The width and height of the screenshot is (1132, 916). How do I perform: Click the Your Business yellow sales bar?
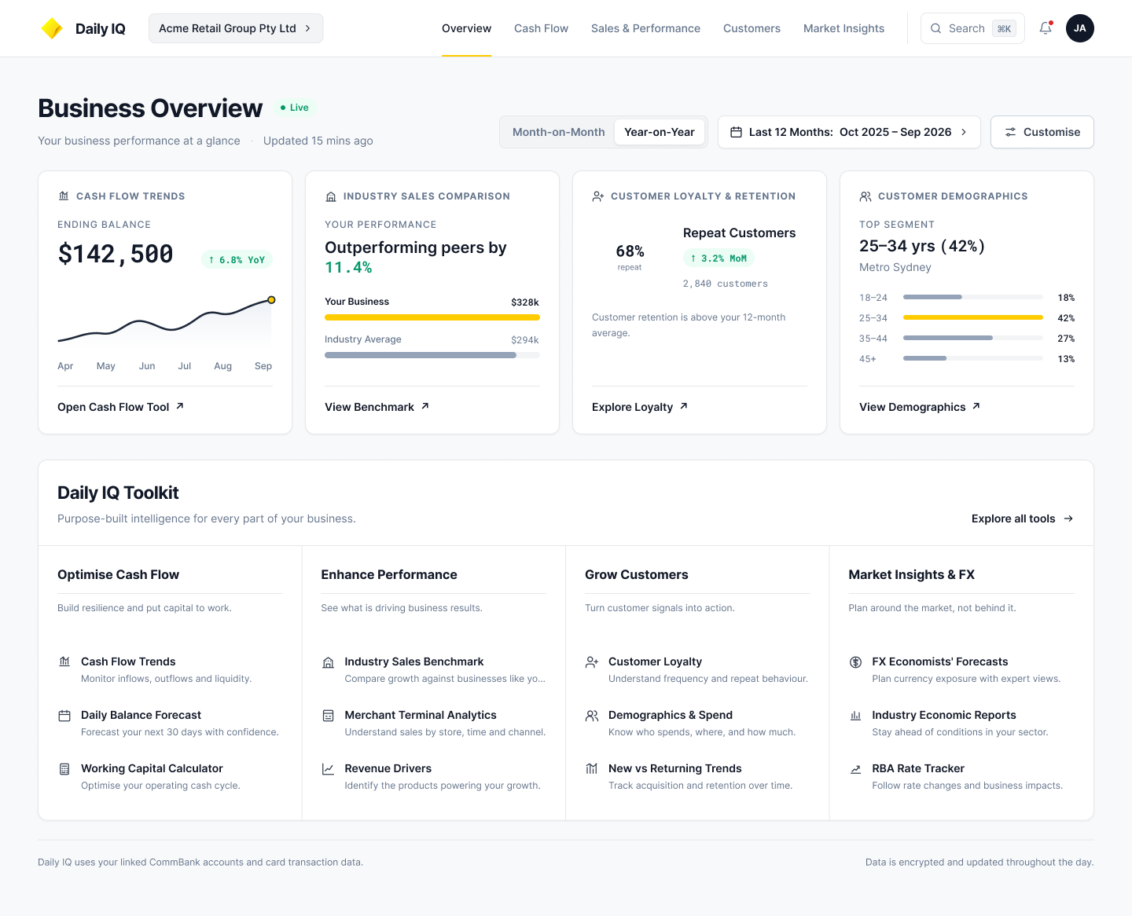pos(432,317)
